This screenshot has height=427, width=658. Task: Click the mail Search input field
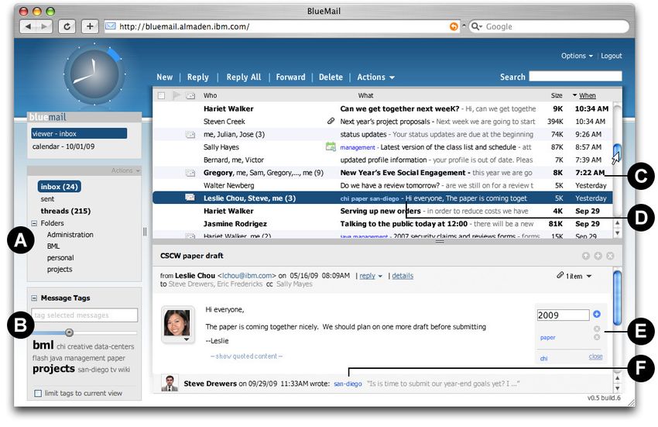point(575,76)
